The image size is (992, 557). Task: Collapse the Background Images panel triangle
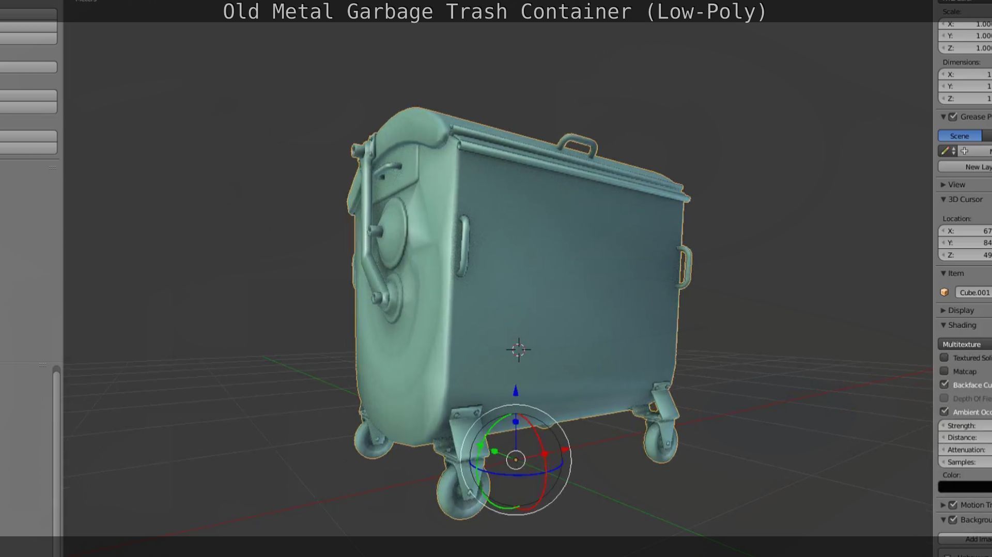pos(943,520)
